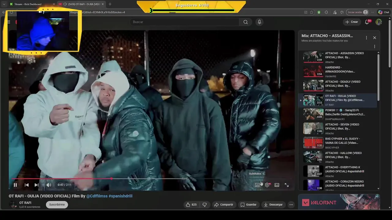Reload the page

pyautogui.click(x=11, y=12)
